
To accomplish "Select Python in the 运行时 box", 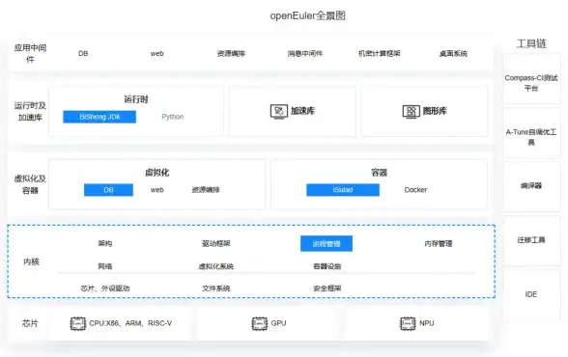I will [172, 117].
